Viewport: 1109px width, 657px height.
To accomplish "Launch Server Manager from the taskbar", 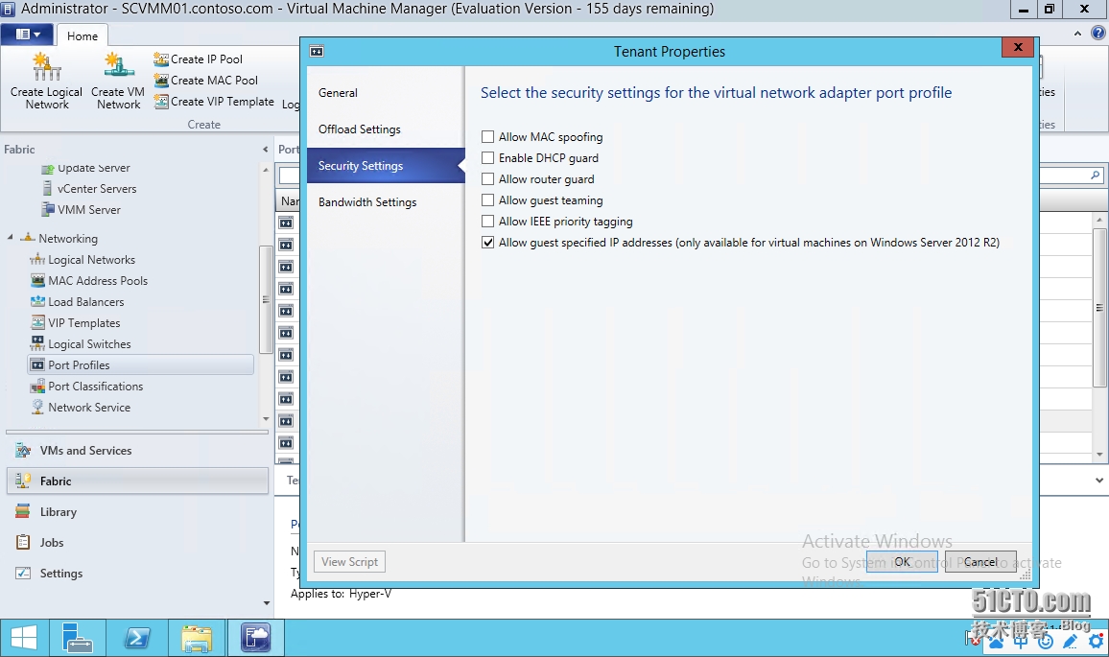I will click(77, 638).
